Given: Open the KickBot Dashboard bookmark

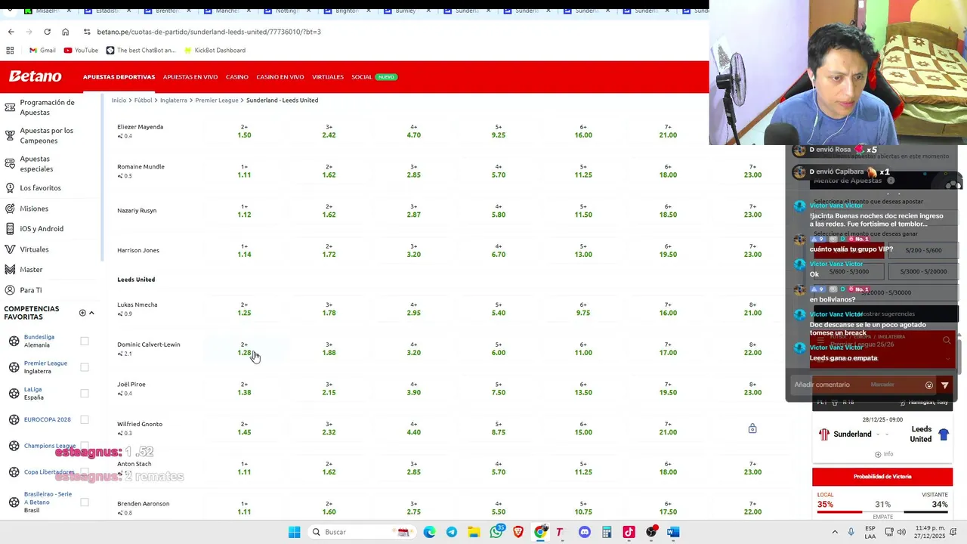Looking at the screenshot, I should point(214,50).
